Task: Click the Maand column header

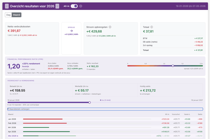Action: [10, 114]
